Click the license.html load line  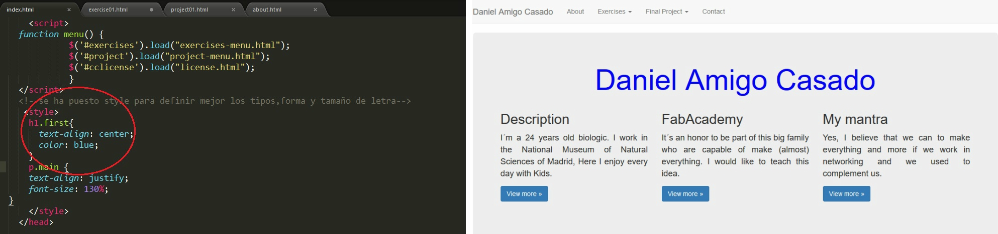[162, 67]
